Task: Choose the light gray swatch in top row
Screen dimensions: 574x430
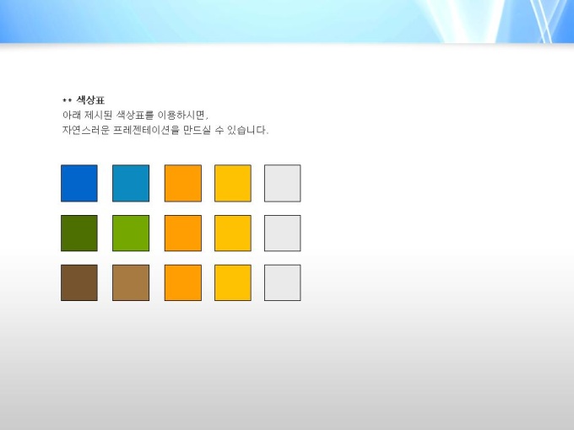Action: coord(283,183)
